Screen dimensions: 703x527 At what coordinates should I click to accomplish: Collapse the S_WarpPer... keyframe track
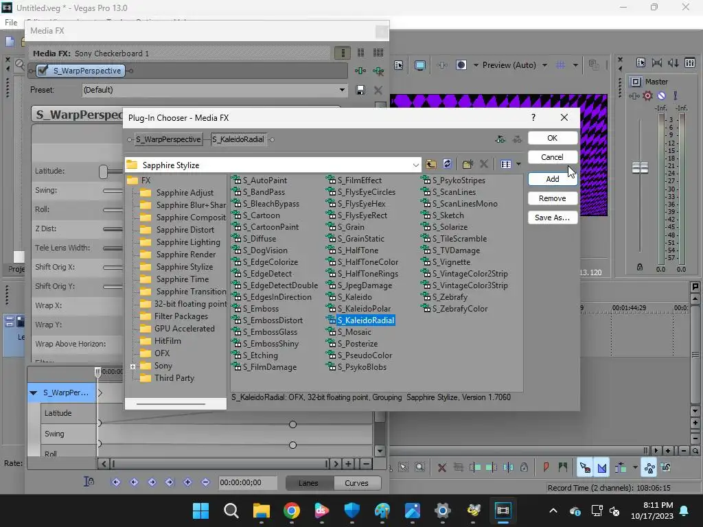33,393
